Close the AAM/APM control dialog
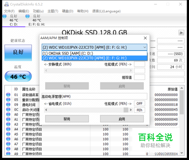189x160 pixels. click(x=145, y=38)
